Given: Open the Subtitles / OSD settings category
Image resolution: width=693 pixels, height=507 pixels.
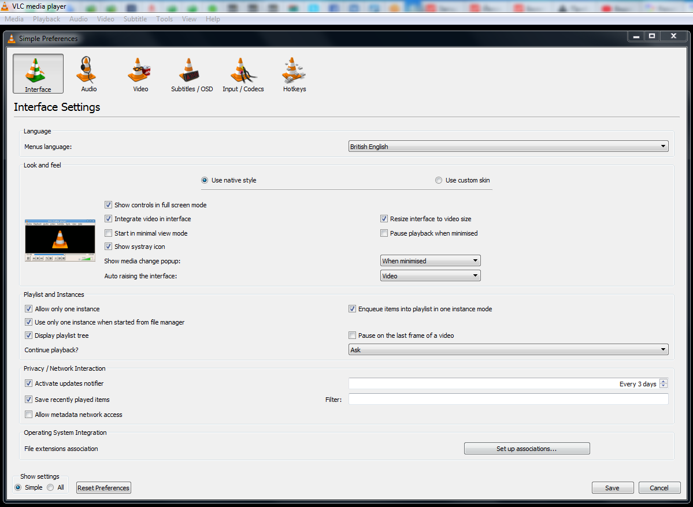Looking at the screenshot, I should point(192,74).
